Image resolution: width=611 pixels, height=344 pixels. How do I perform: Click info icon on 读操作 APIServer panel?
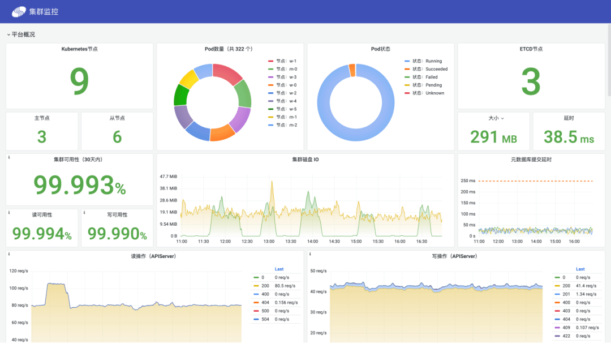[x=9, y=254]
